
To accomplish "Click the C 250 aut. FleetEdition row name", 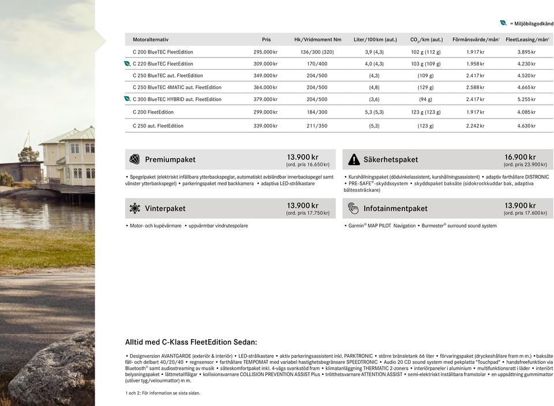I will pyautogui.click(x=158, y=126).
